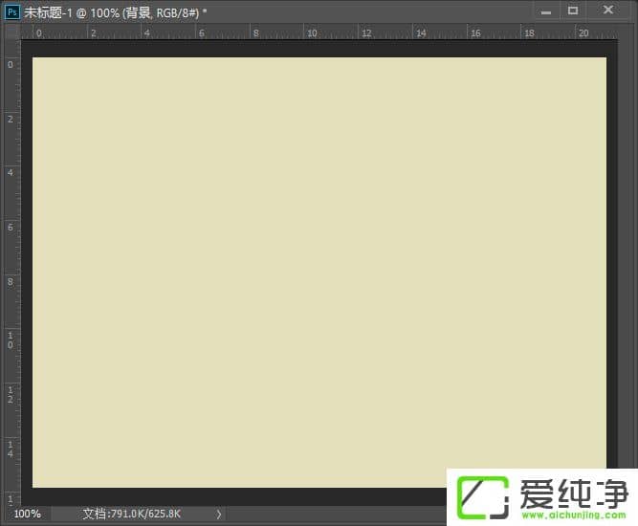Image resolution: width=638 pixels, height=526 pixels.
Task: Minimize the 未标题-1 document window
Action: (545, 11)
